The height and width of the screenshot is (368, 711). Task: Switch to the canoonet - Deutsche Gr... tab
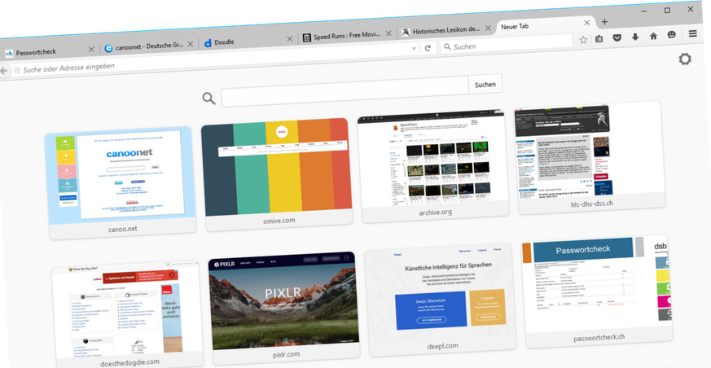tap(148, 46)
